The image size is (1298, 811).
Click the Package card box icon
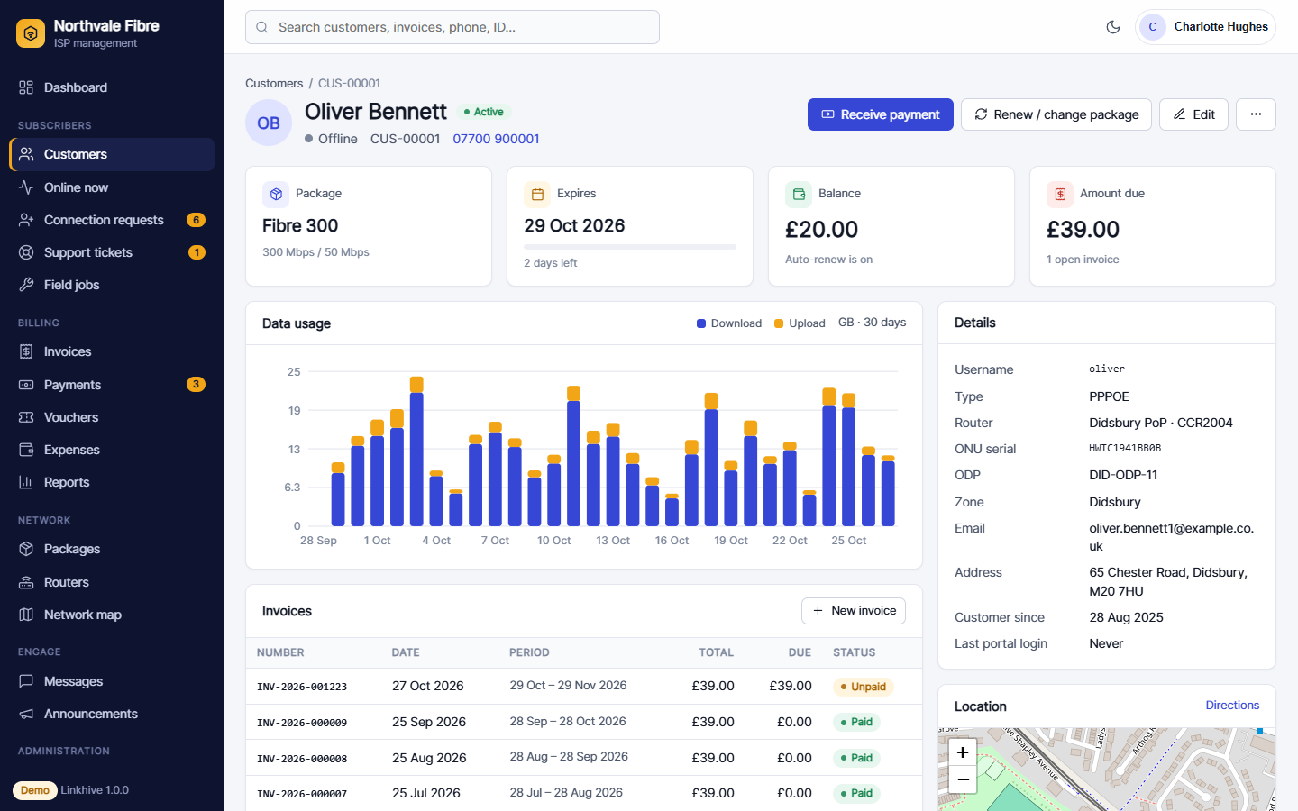(276, 194)
